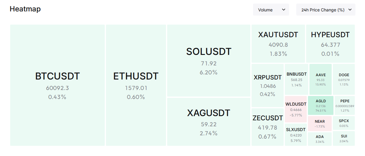
Task: Open the SOLUSDT tile
Action: pyautogui.click(x=209, y=61)
